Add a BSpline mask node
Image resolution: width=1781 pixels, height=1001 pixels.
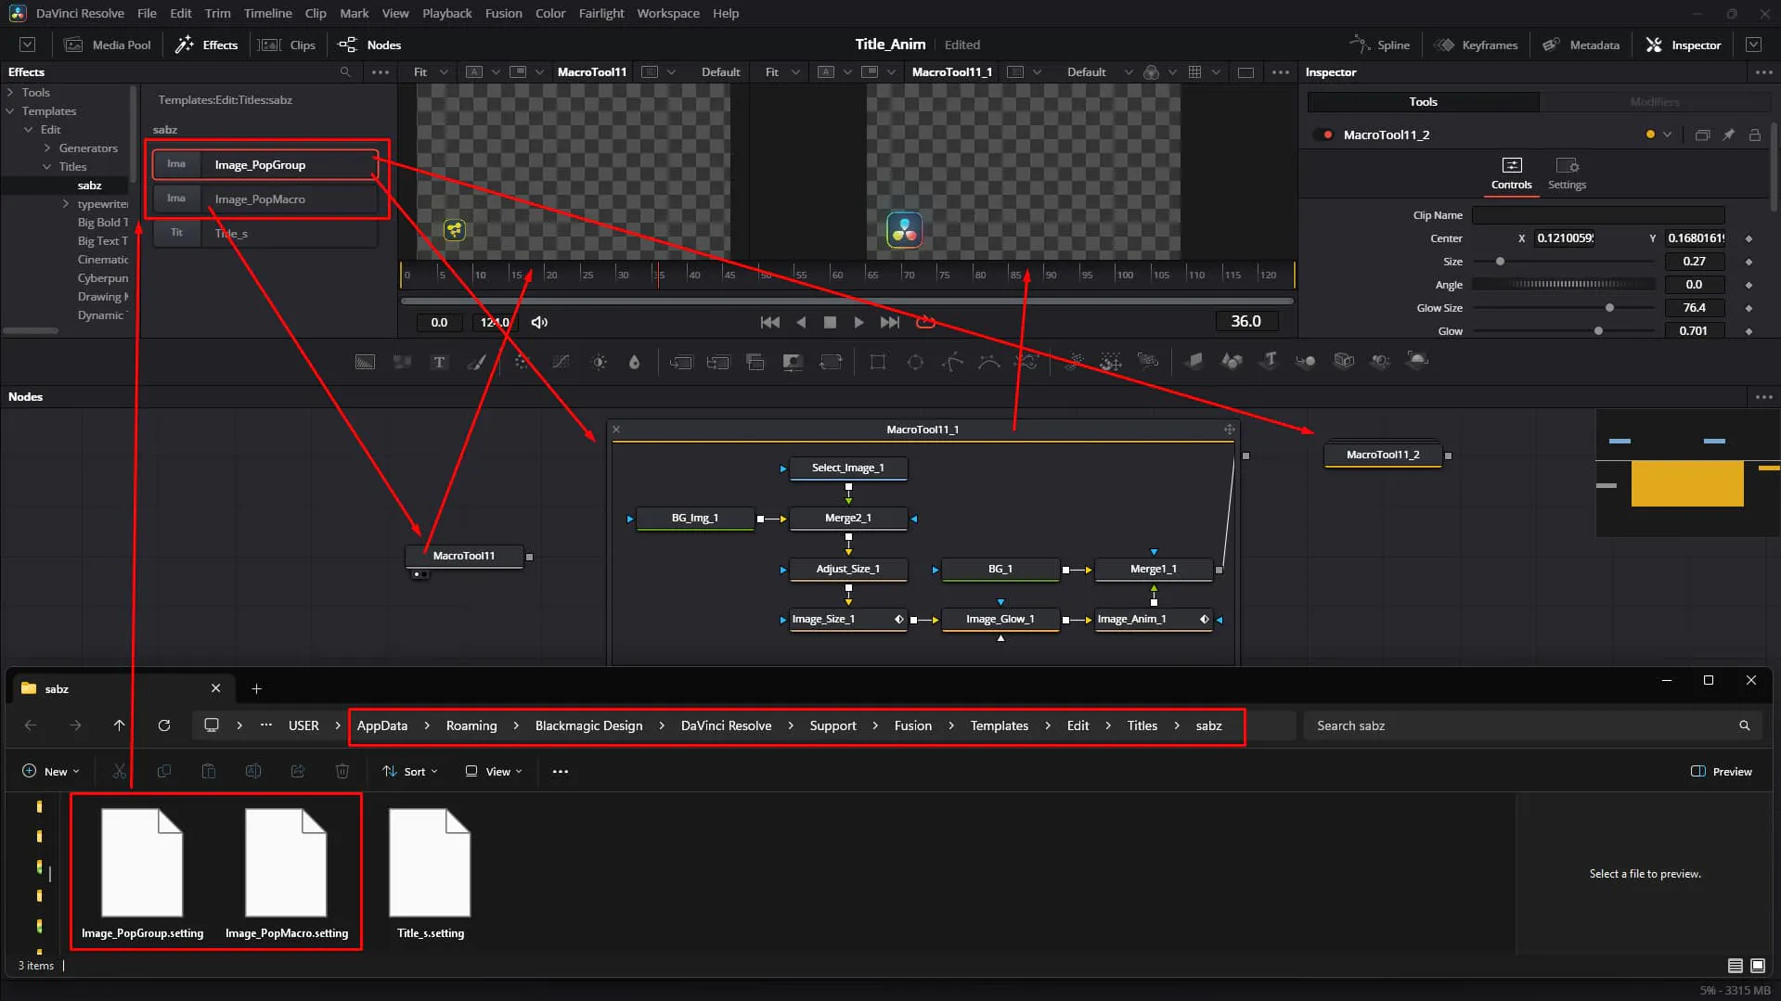pos(989,362)
